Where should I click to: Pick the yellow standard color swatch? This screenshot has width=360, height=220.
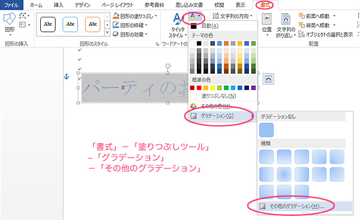(x=212, y=88)
